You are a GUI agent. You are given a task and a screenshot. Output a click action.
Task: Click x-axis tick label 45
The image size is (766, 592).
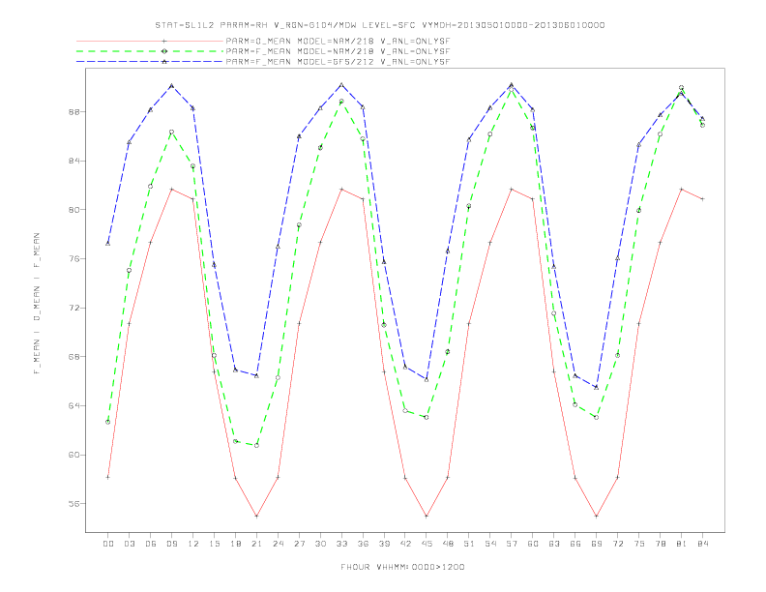427,544
